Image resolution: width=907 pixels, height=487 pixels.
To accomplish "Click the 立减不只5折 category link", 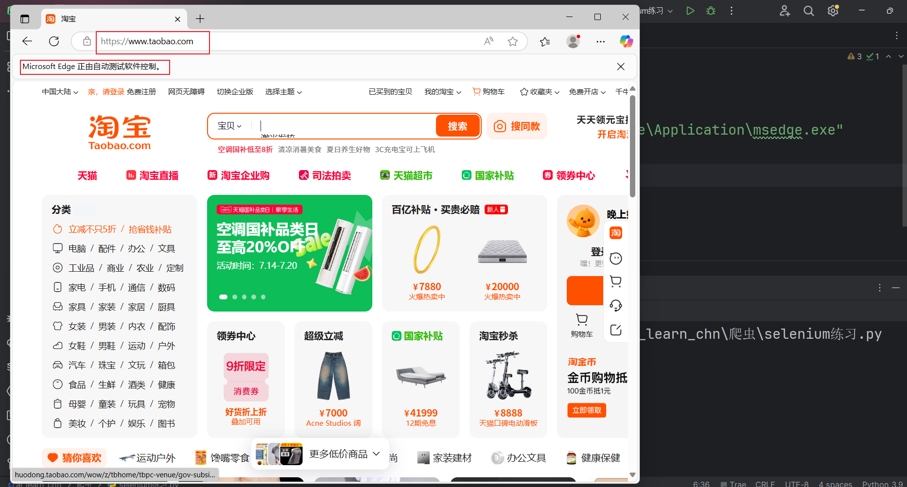I will point(92,229).
